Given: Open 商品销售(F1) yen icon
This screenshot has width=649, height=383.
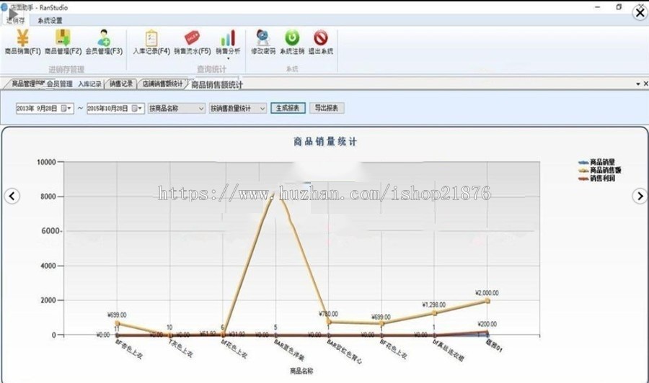Looking at the screenshot, I should 23,37.
